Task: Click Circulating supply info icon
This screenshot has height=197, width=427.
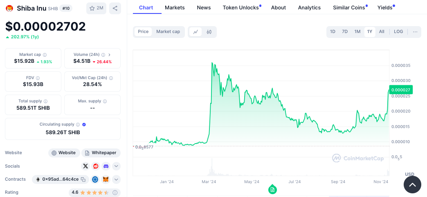Action: (x=78, y=124)
